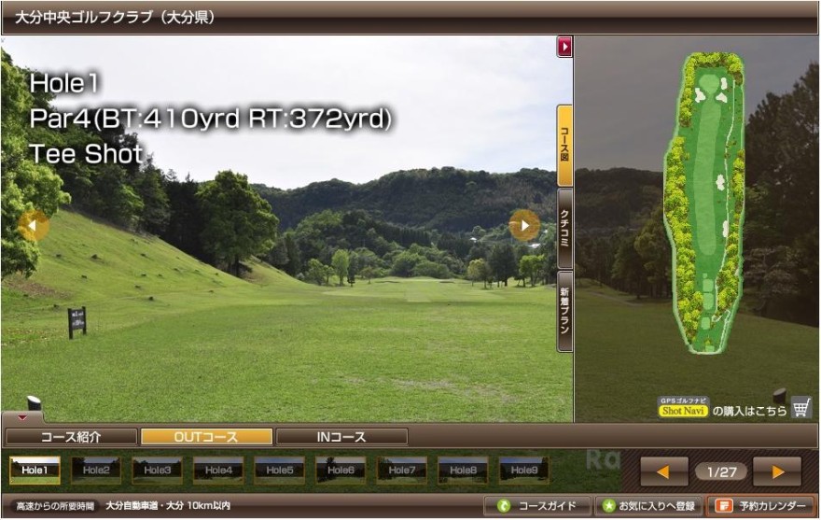The image size is (821, 520).
Task: Select the コース紹介 tab
Action: 71,437
